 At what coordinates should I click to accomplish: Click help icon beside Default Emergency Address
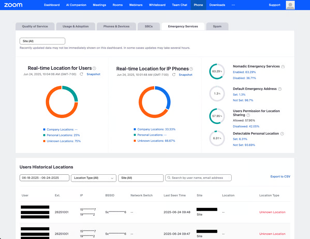tap(280, 89)
